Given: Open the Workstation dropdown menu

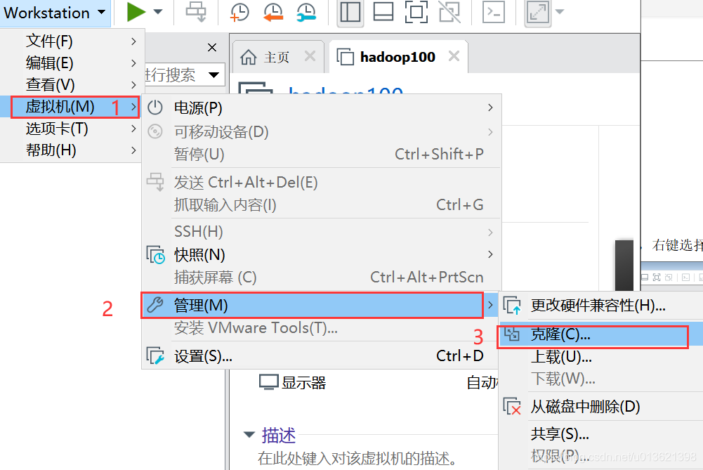Looking at the screenshot, I should coord(55,13).
